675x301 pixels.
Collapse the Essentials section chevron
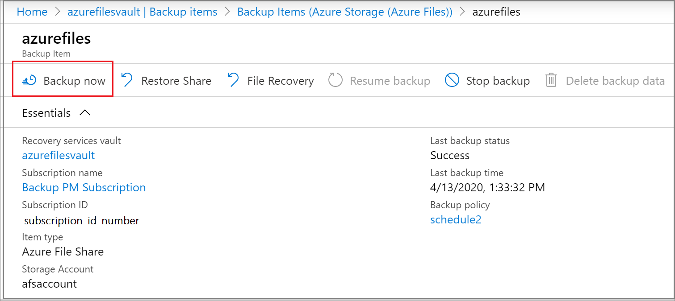85,113
